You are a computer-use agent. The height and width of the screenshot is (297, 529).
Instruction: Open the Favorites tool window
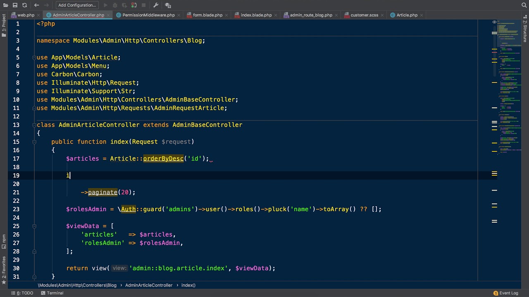tap(4, 270)
